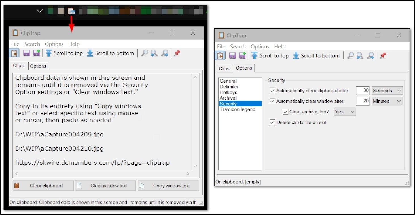Click the ClipTrap title bar icon of the Clips-tab window

click(x=15, y=33)
